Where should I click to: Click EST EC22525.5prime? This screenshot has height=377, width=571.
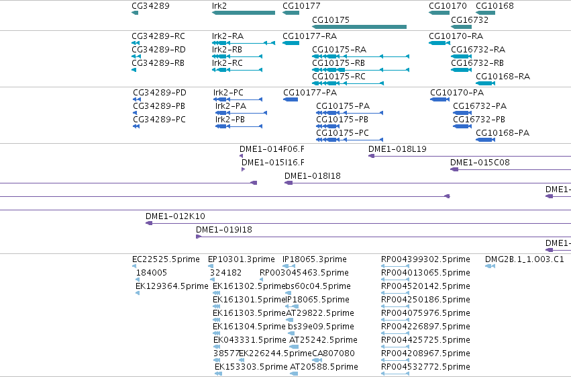166,259
